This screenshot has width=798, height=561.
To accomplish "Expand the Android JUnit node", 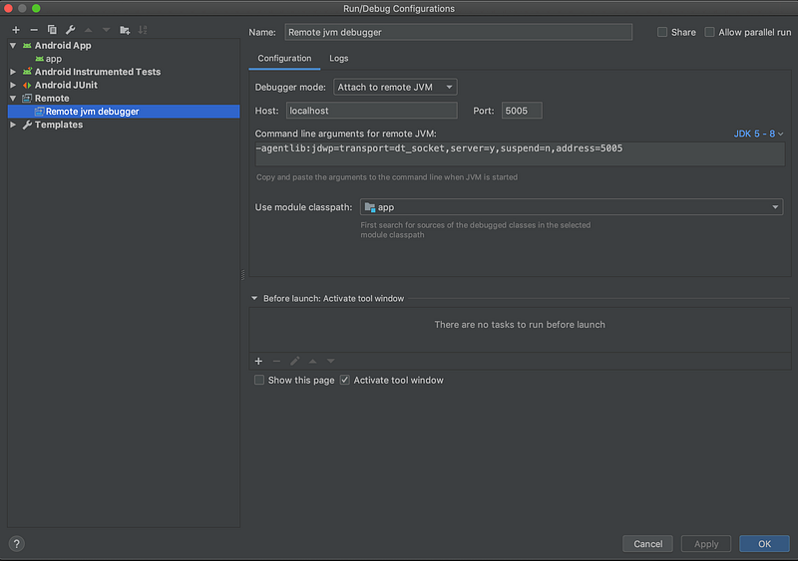I will click(13, 85).
